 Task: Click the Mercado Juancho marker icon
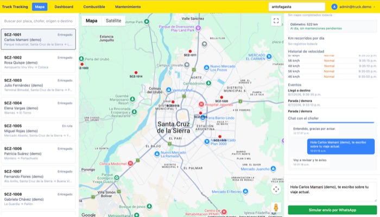click(273, 169)
